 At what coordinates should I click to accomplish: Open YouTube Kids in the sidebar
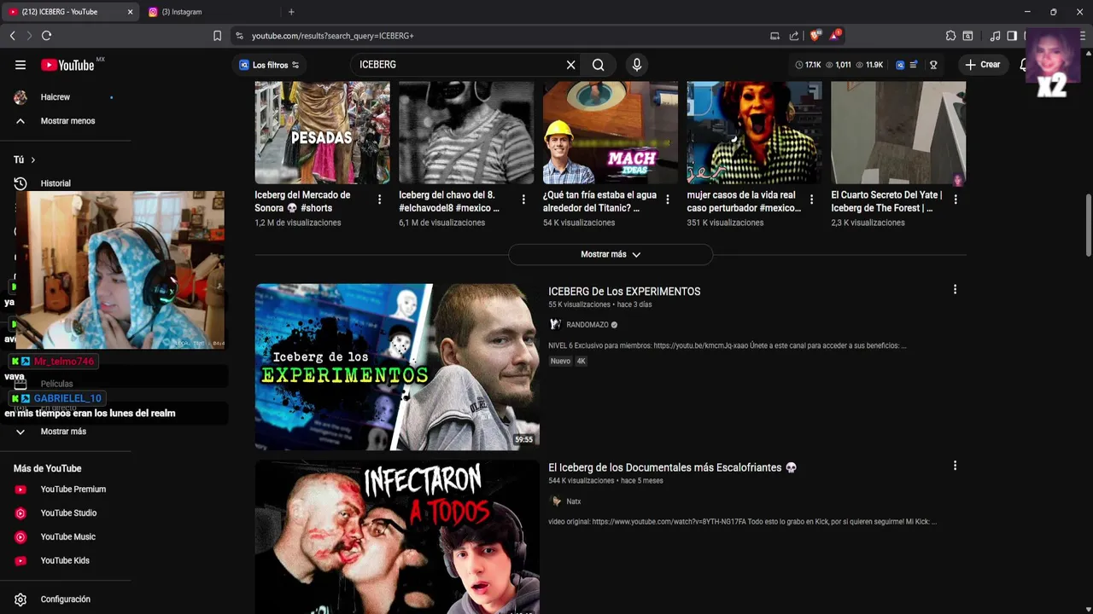65,561
